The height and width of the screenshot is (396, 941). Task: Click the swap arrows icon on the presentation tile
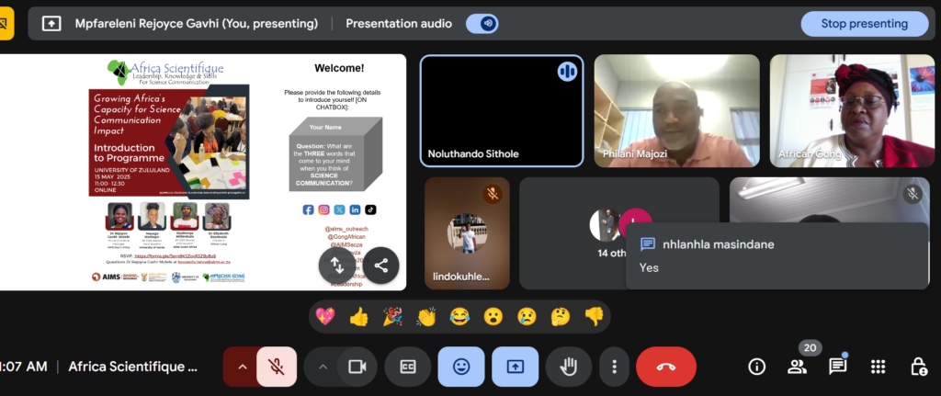pos(337,266)
